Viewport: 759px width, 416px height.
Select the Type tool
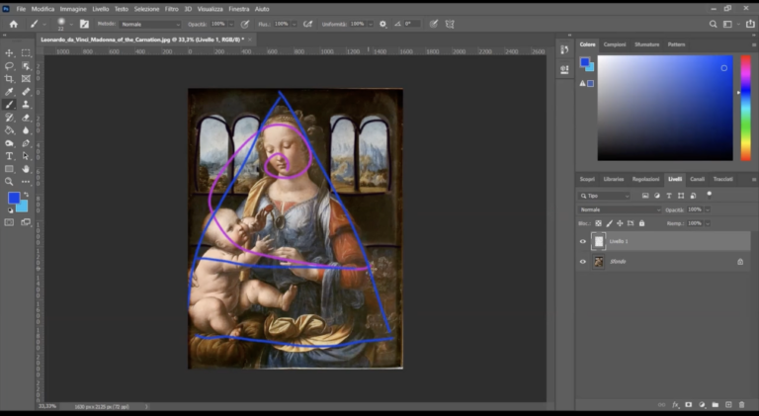point(10,155)
